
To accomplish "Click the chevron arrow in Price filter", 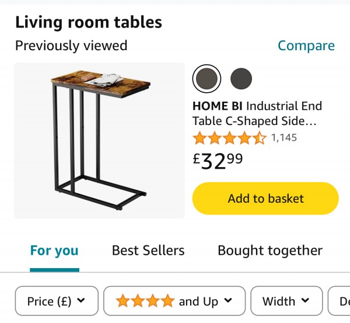I will point(81,301).
